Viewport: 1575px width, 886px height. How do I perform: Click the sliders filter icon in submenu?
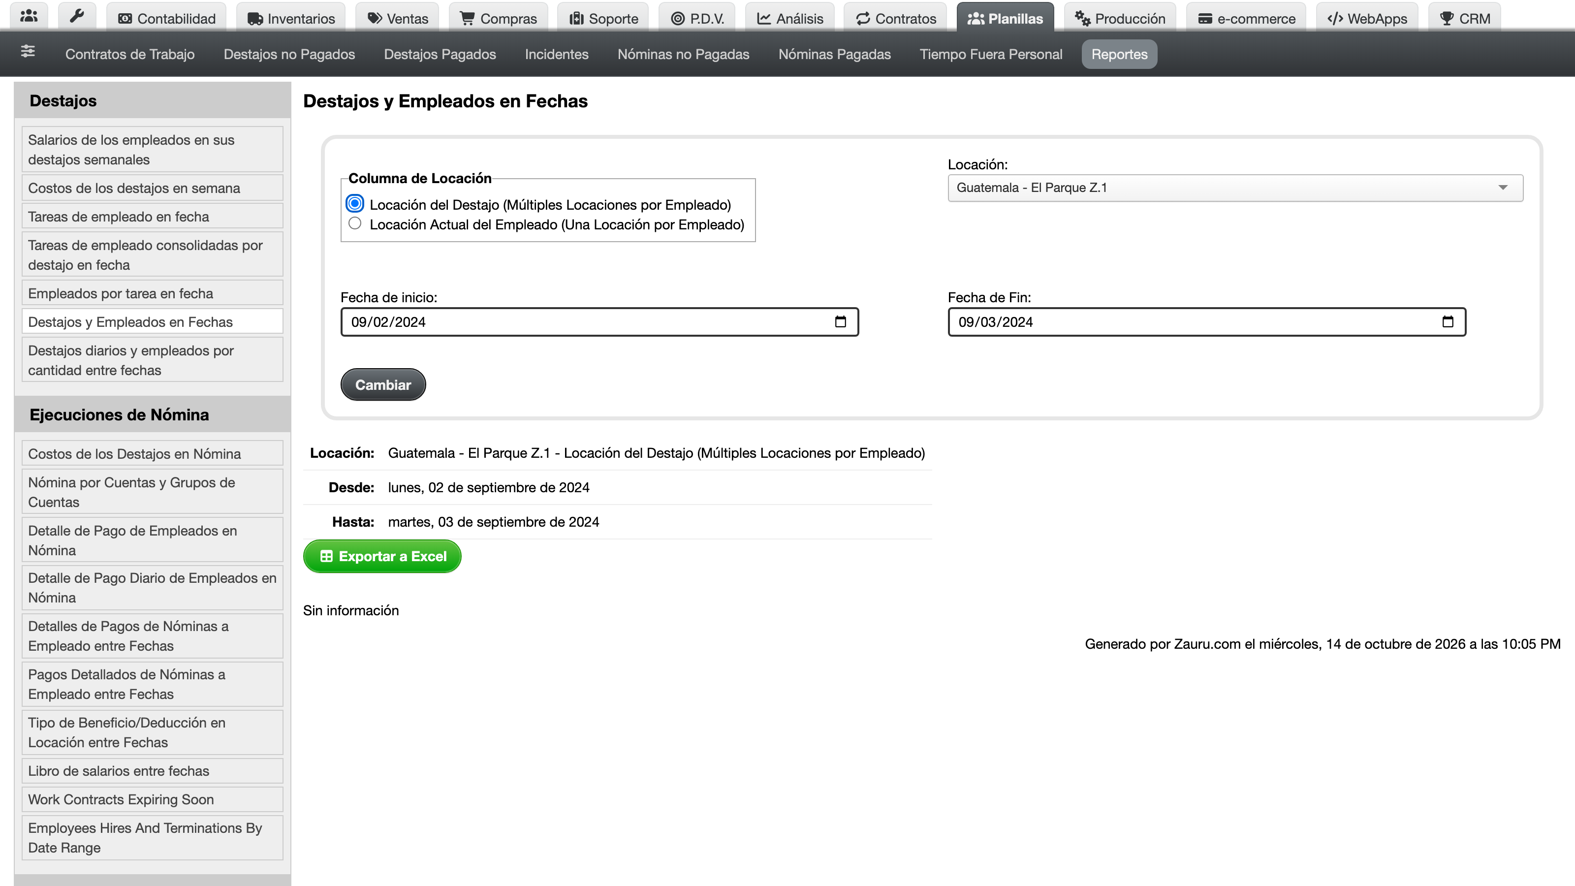click(28, 52)
